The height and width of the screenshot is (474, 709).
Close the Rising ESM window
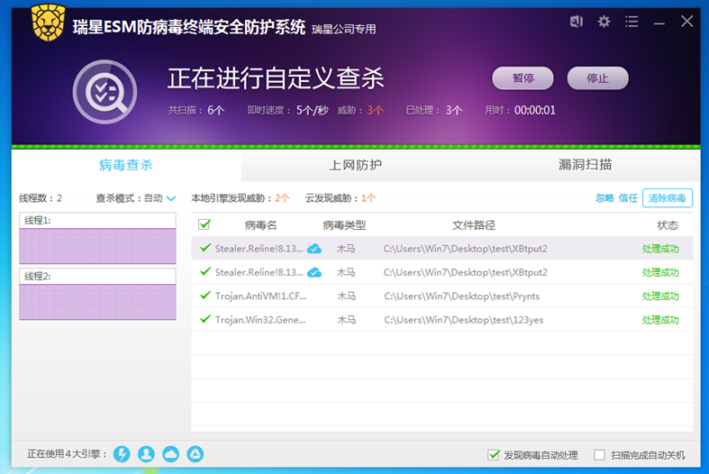(686, 21)
